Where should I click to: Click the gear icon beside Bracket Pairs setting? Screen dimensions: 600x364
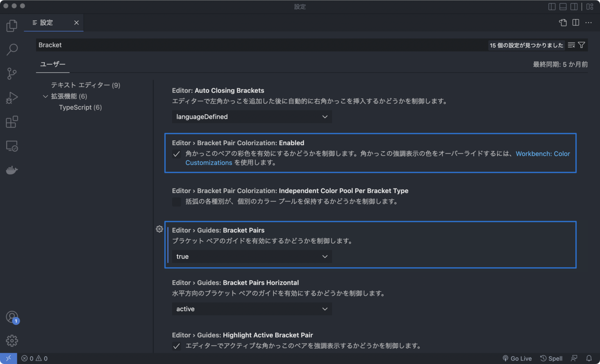point(159,229)
